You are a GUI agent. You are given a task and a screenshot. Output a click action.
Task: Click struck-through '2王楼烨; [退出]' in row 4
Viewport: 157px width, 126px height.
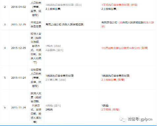[54, 50]
